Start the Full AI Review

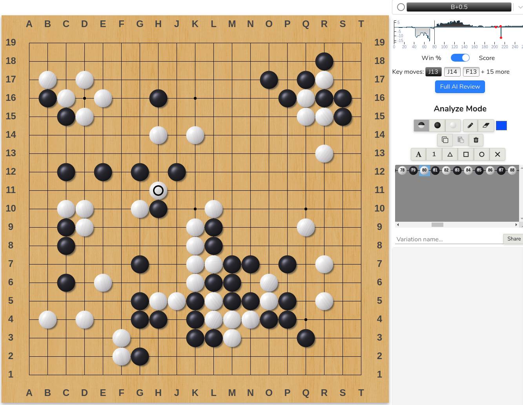click(460, 87)
